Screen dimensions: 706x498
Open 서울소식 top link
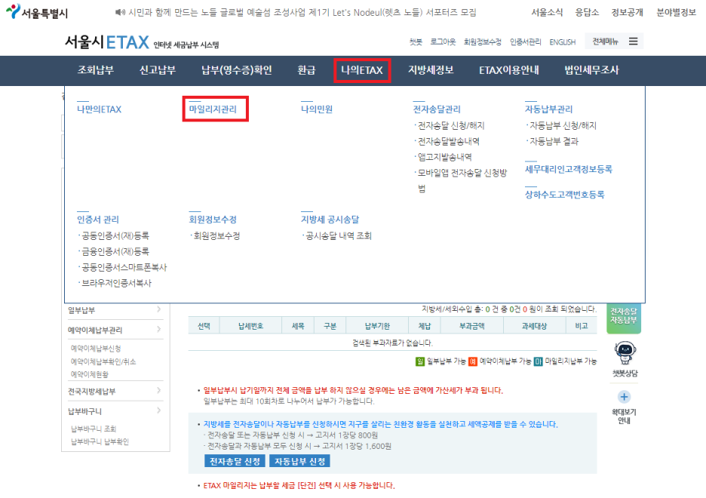(x=547, y=13)
